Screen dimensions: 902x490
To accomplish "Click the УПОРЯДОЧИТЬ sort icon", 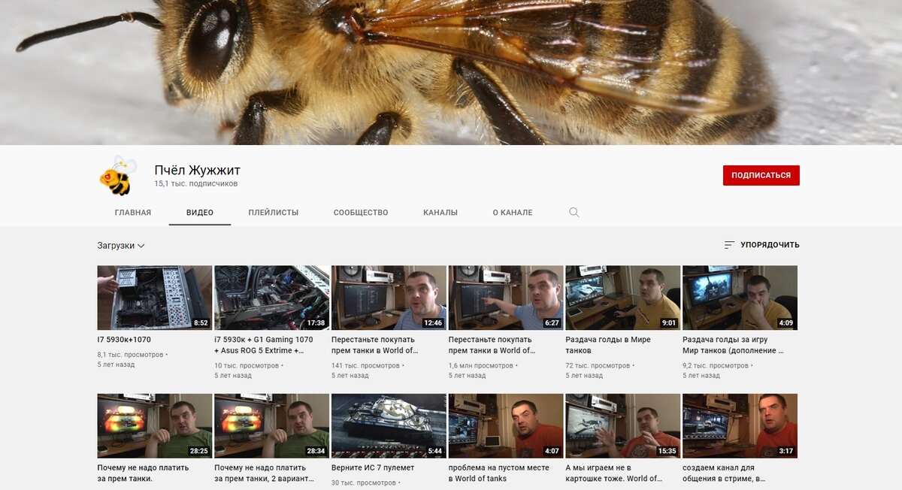I will pyautogui.click(x=728, y=244).
